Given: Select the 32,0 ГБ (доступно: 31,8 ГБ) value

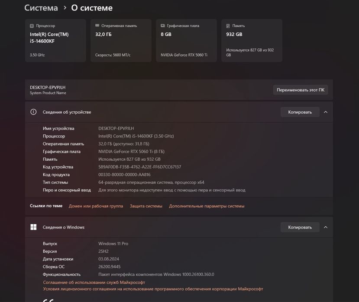Looking at the screenshot, I should [x=124, y=144].
